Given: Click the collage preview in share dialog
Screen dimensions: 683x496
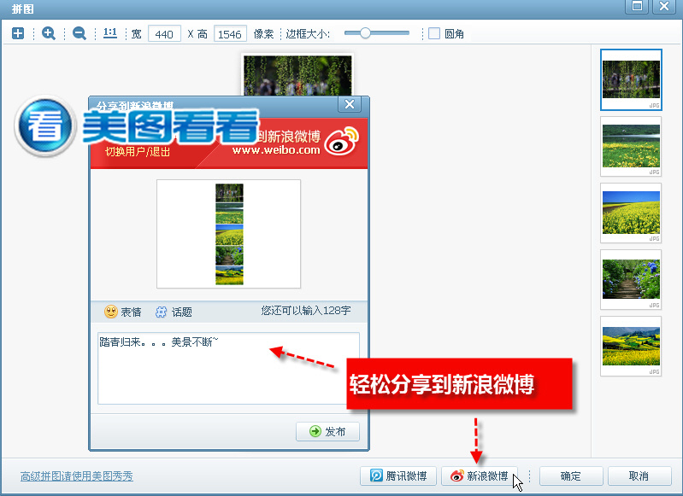Looking at the screenshot, I should (x=229, y=234).
